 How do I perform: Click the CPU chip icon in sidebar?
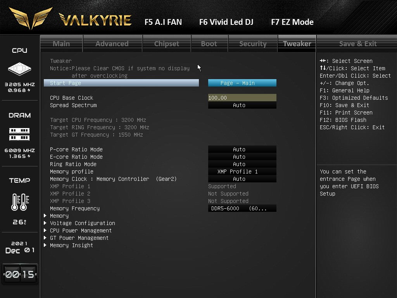pos(19,69)
